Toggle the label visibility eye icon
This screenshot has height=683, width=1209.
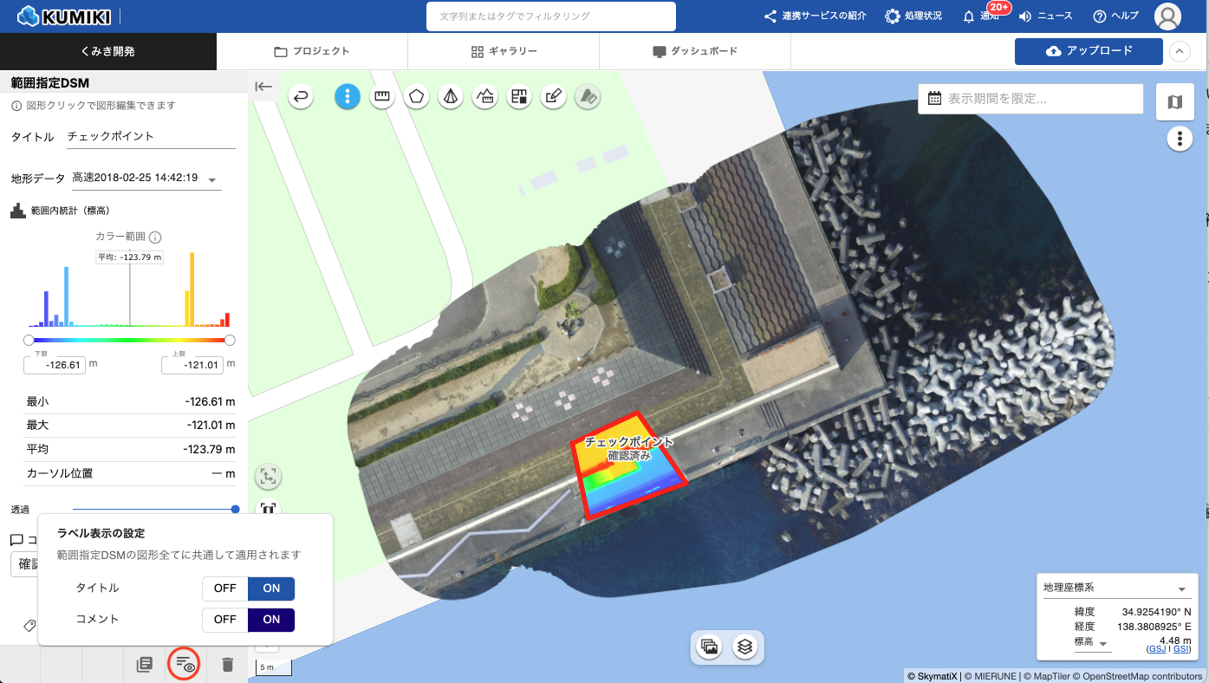pos(185,665)
